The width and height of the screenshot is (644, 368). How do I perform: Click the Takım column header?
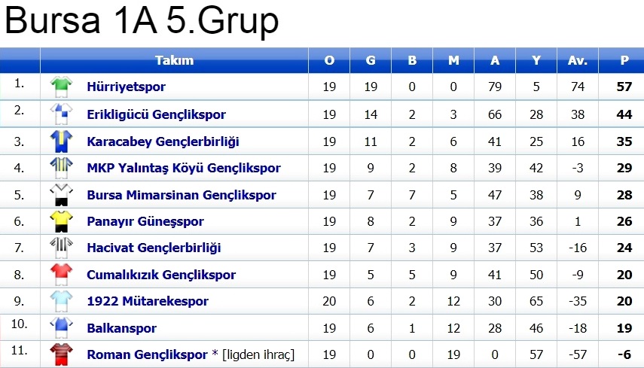click(x=174, y=60)
